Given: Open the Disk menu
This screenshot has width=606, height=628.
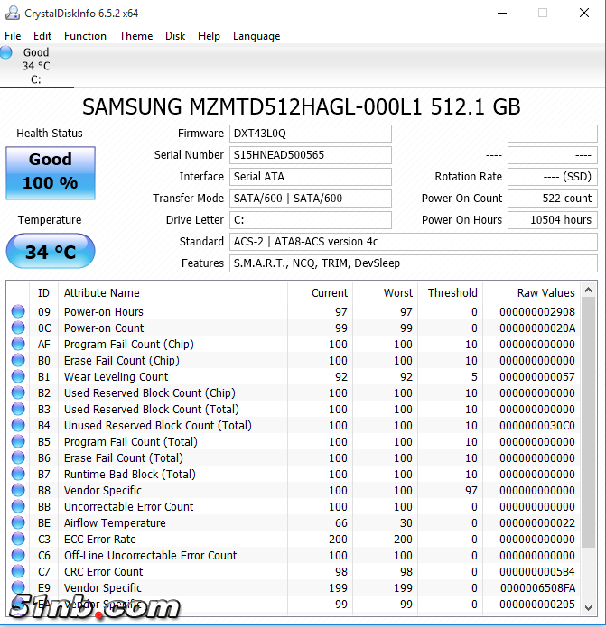Looking at the screenshot, I should coord(175,36).
